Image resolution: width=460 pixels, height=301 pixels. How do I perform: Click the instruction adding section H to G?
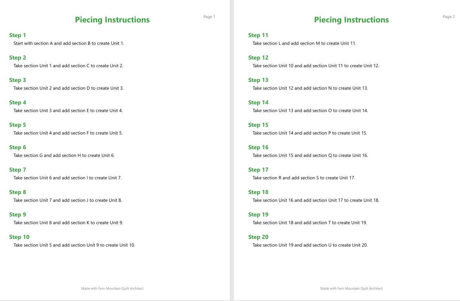[x=64, y=155]
